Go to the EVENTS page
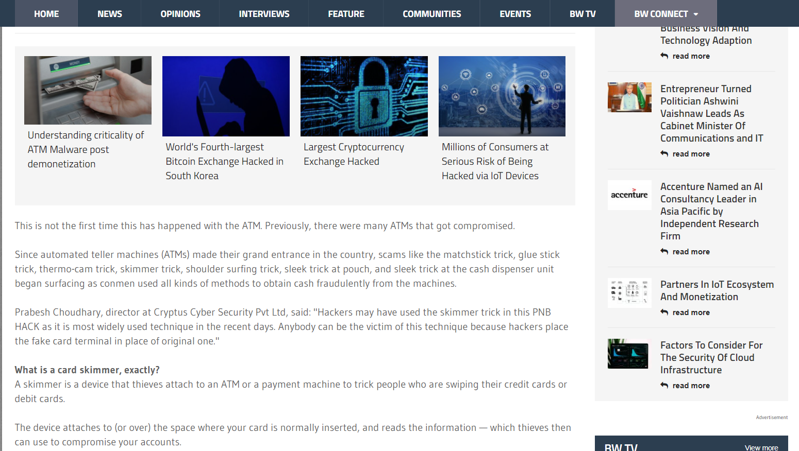The width and height of the screenshot is (799, 451). [515, 14]
